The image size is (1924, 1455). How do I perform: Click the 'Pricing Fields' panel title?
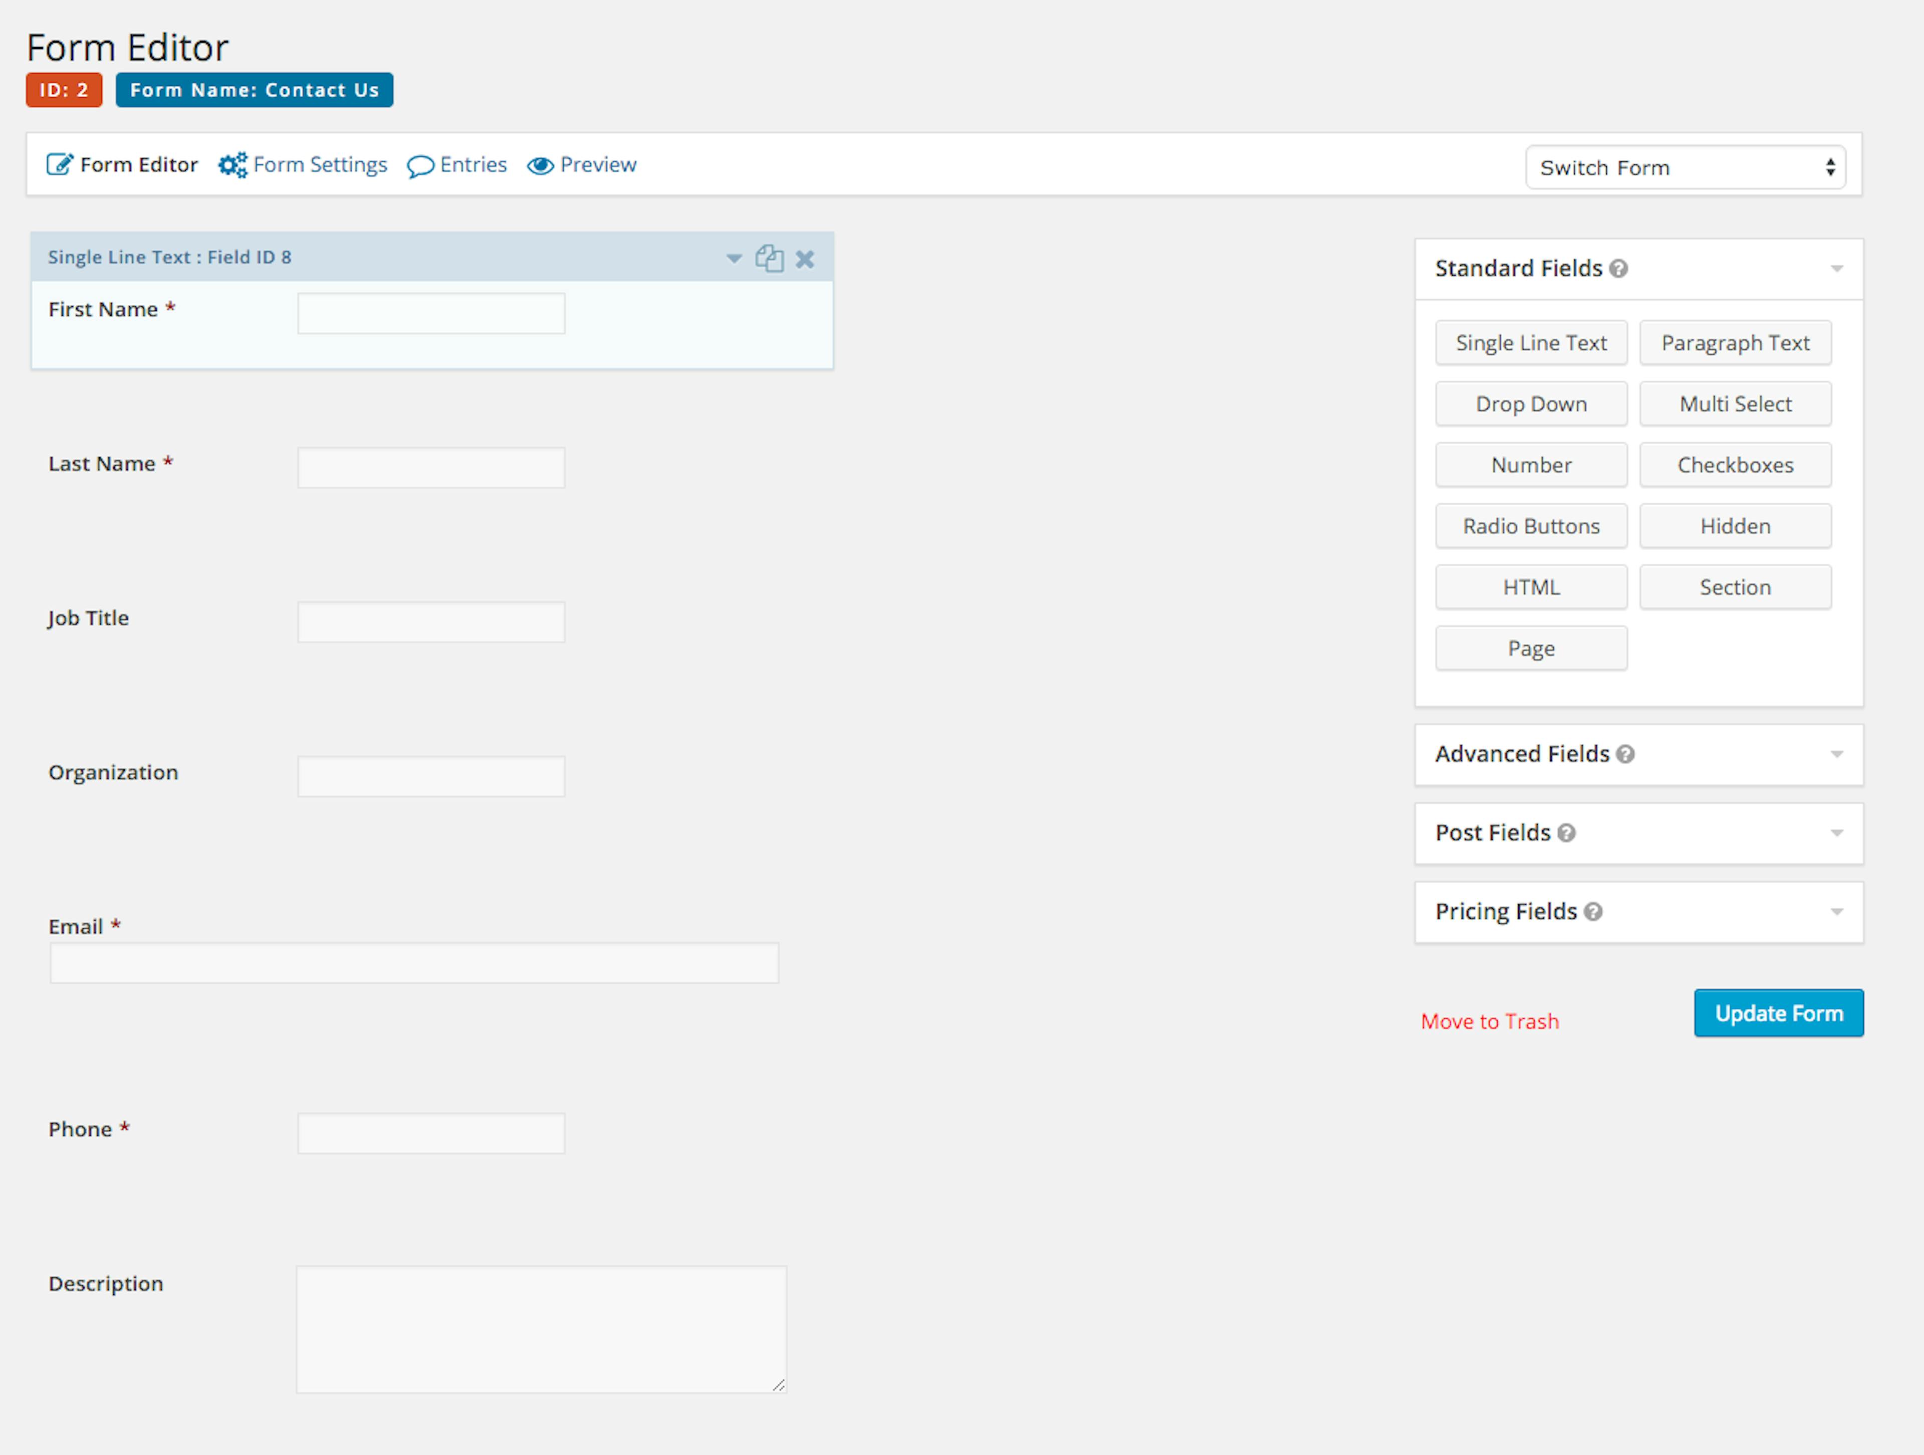click(1506, 912)
